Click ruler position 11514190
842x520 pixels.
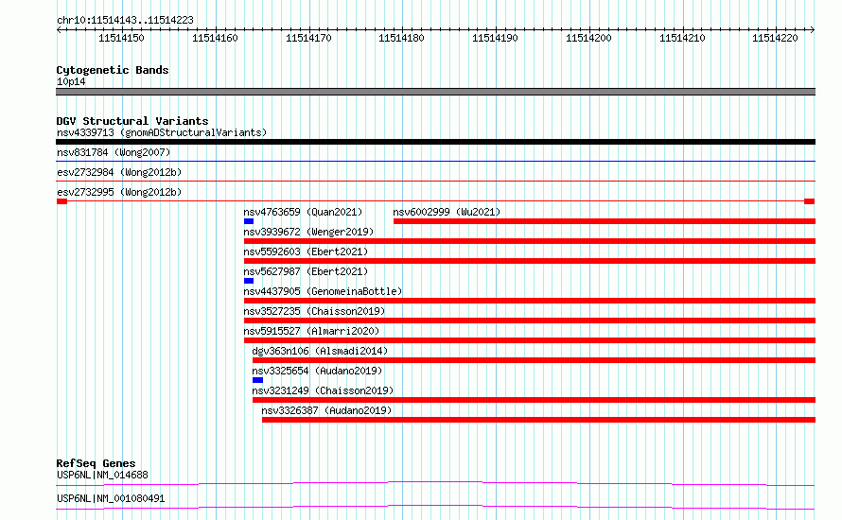click(x=495, y=38)
